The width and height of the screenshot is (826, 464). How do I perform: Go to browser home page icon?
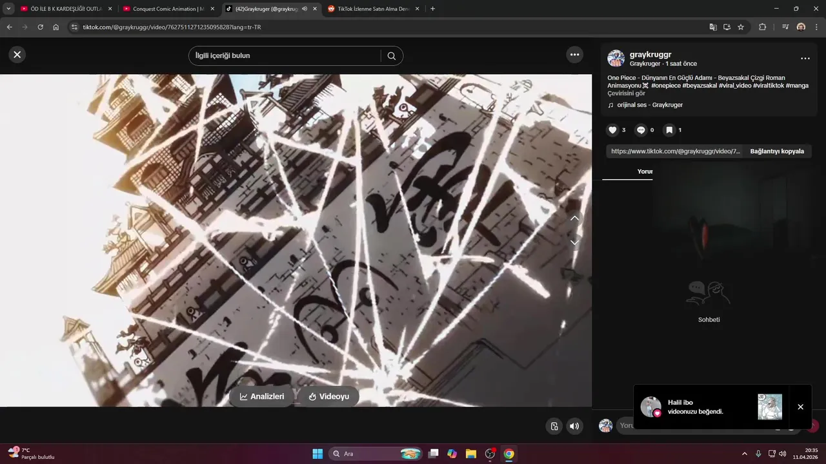pos(55,27)
